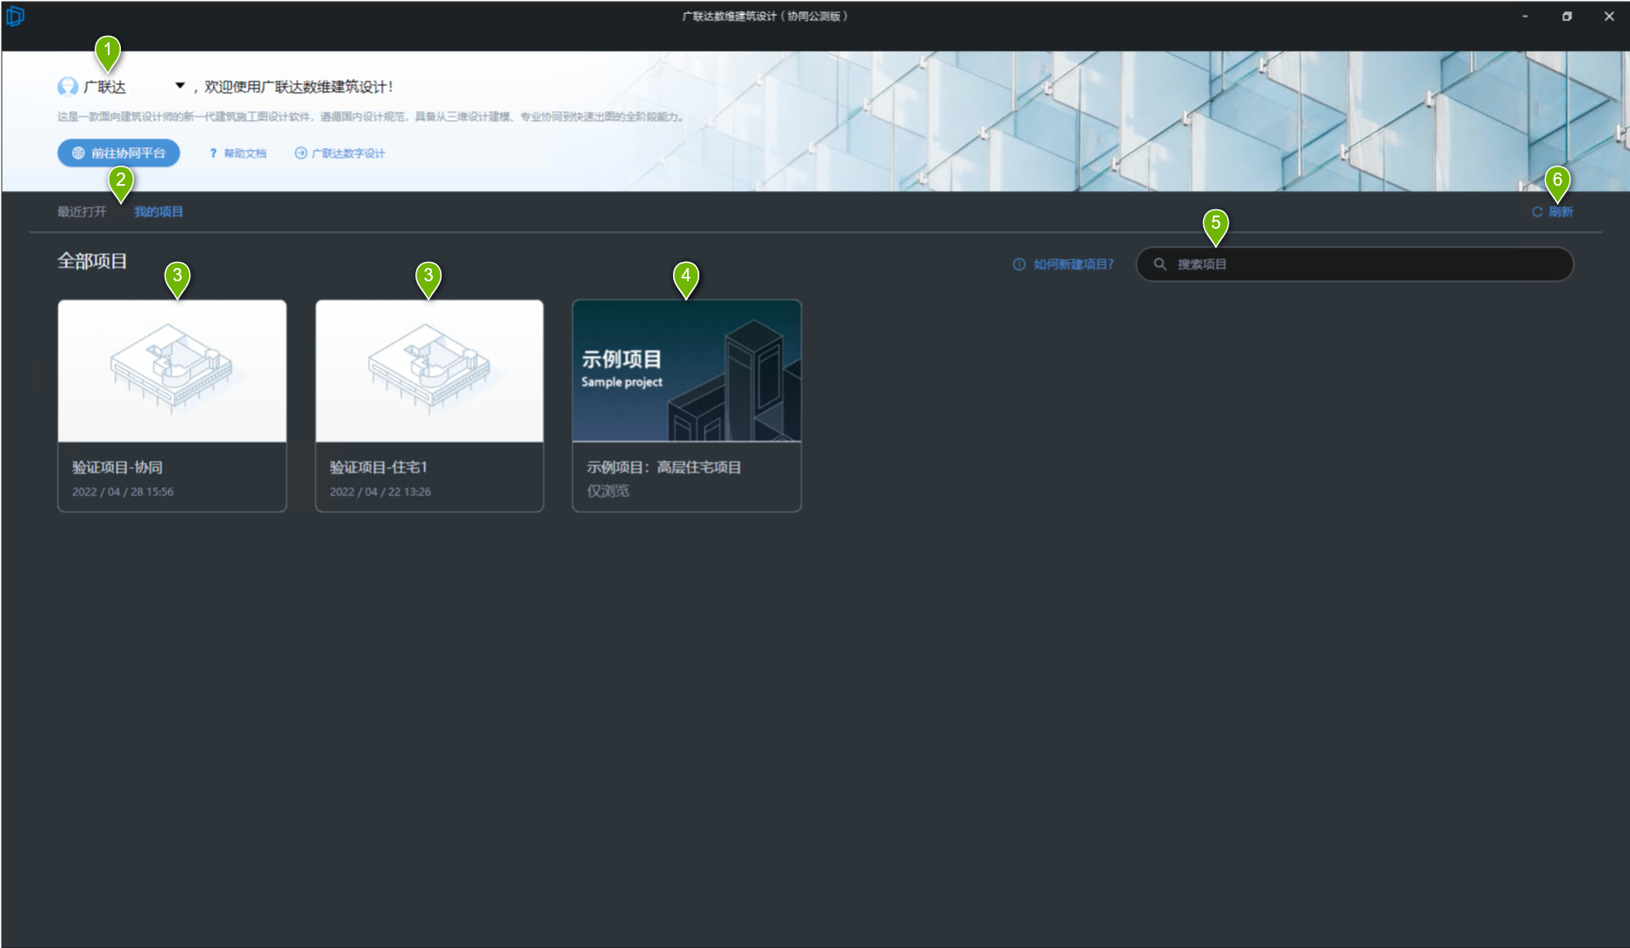Screen dimensions: 1630x948
Task: Open the 示例项目 Sample project thumbnail
Action: click(686, 371)
